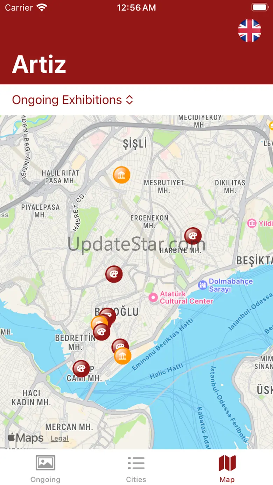Click the up-down chevron beside Ongoing Exhibitions

click(129, 100)
